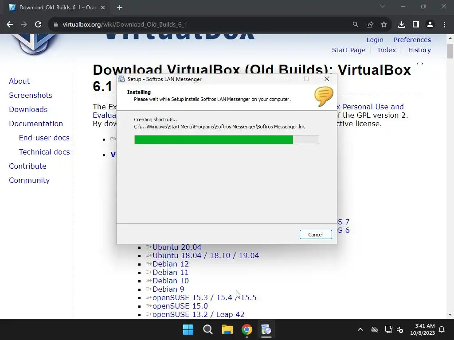
Task: Download the Debian 11 build
Action: tap(171, 272)
